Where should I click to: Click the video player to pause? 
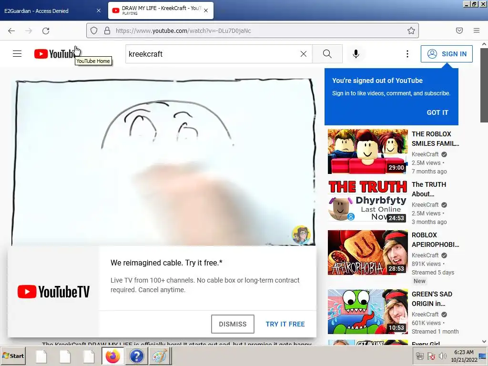(163, 163)
